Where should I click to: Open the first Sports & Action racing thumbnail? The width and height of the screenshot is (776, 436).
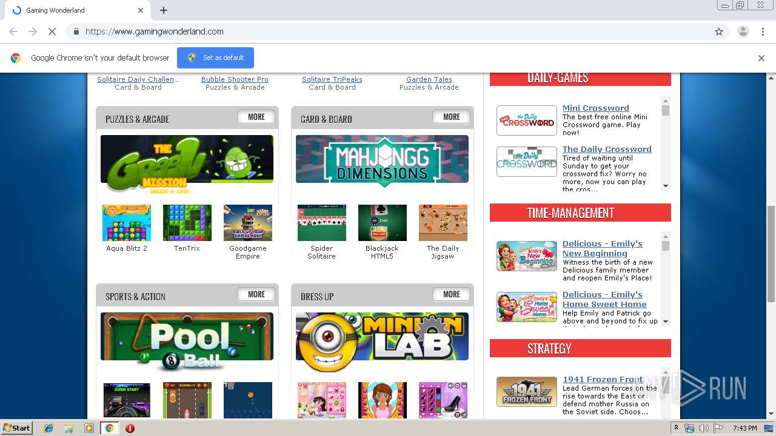pos(127,400)
